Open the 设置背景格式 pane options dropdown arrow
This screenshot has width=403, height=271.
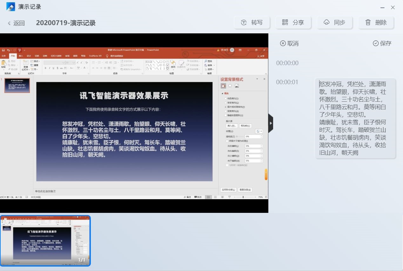(x=257, y=79)
